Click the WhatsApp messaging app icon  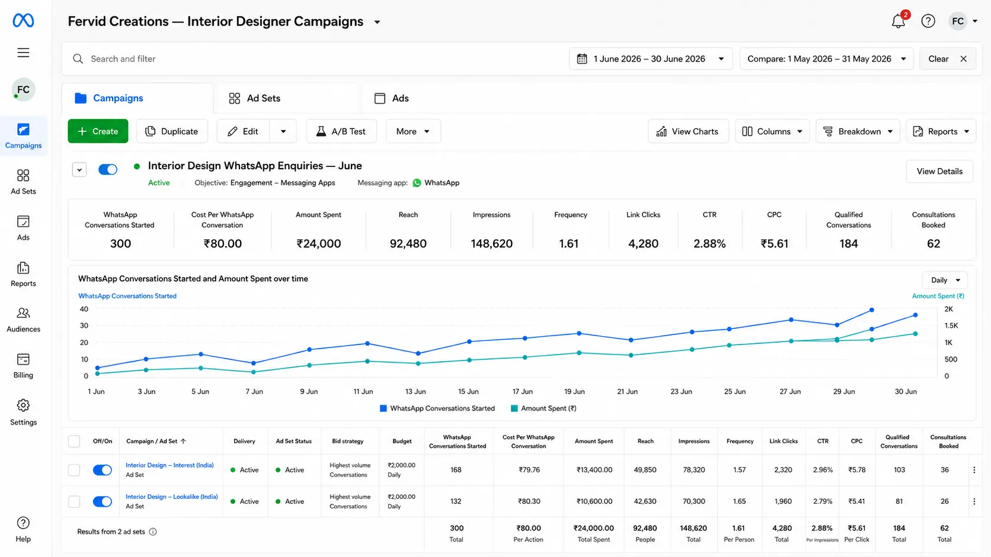click(x=417, y=183)
